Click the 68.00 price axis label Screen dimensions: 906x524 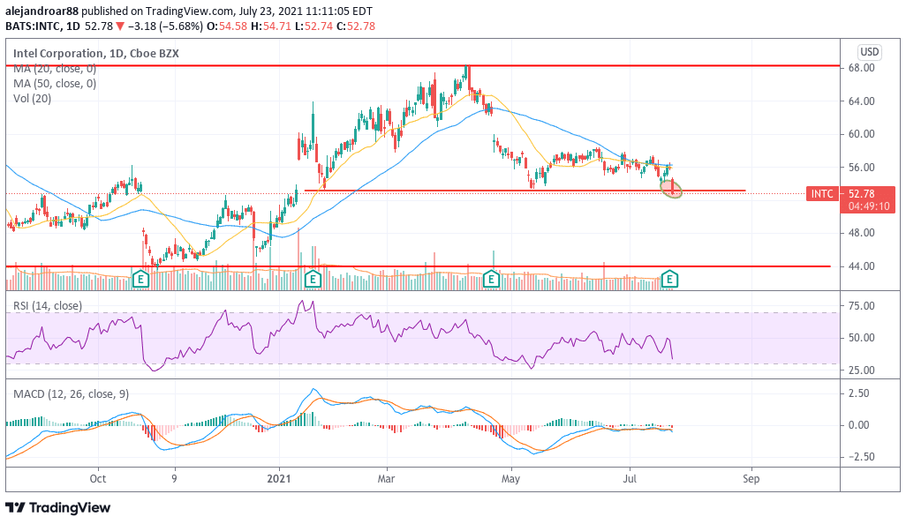tap(861, 68)
